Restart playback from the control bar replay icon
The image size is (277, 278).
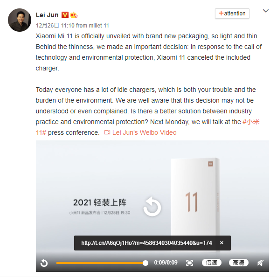pyautogui.click(x=44, y=263)
